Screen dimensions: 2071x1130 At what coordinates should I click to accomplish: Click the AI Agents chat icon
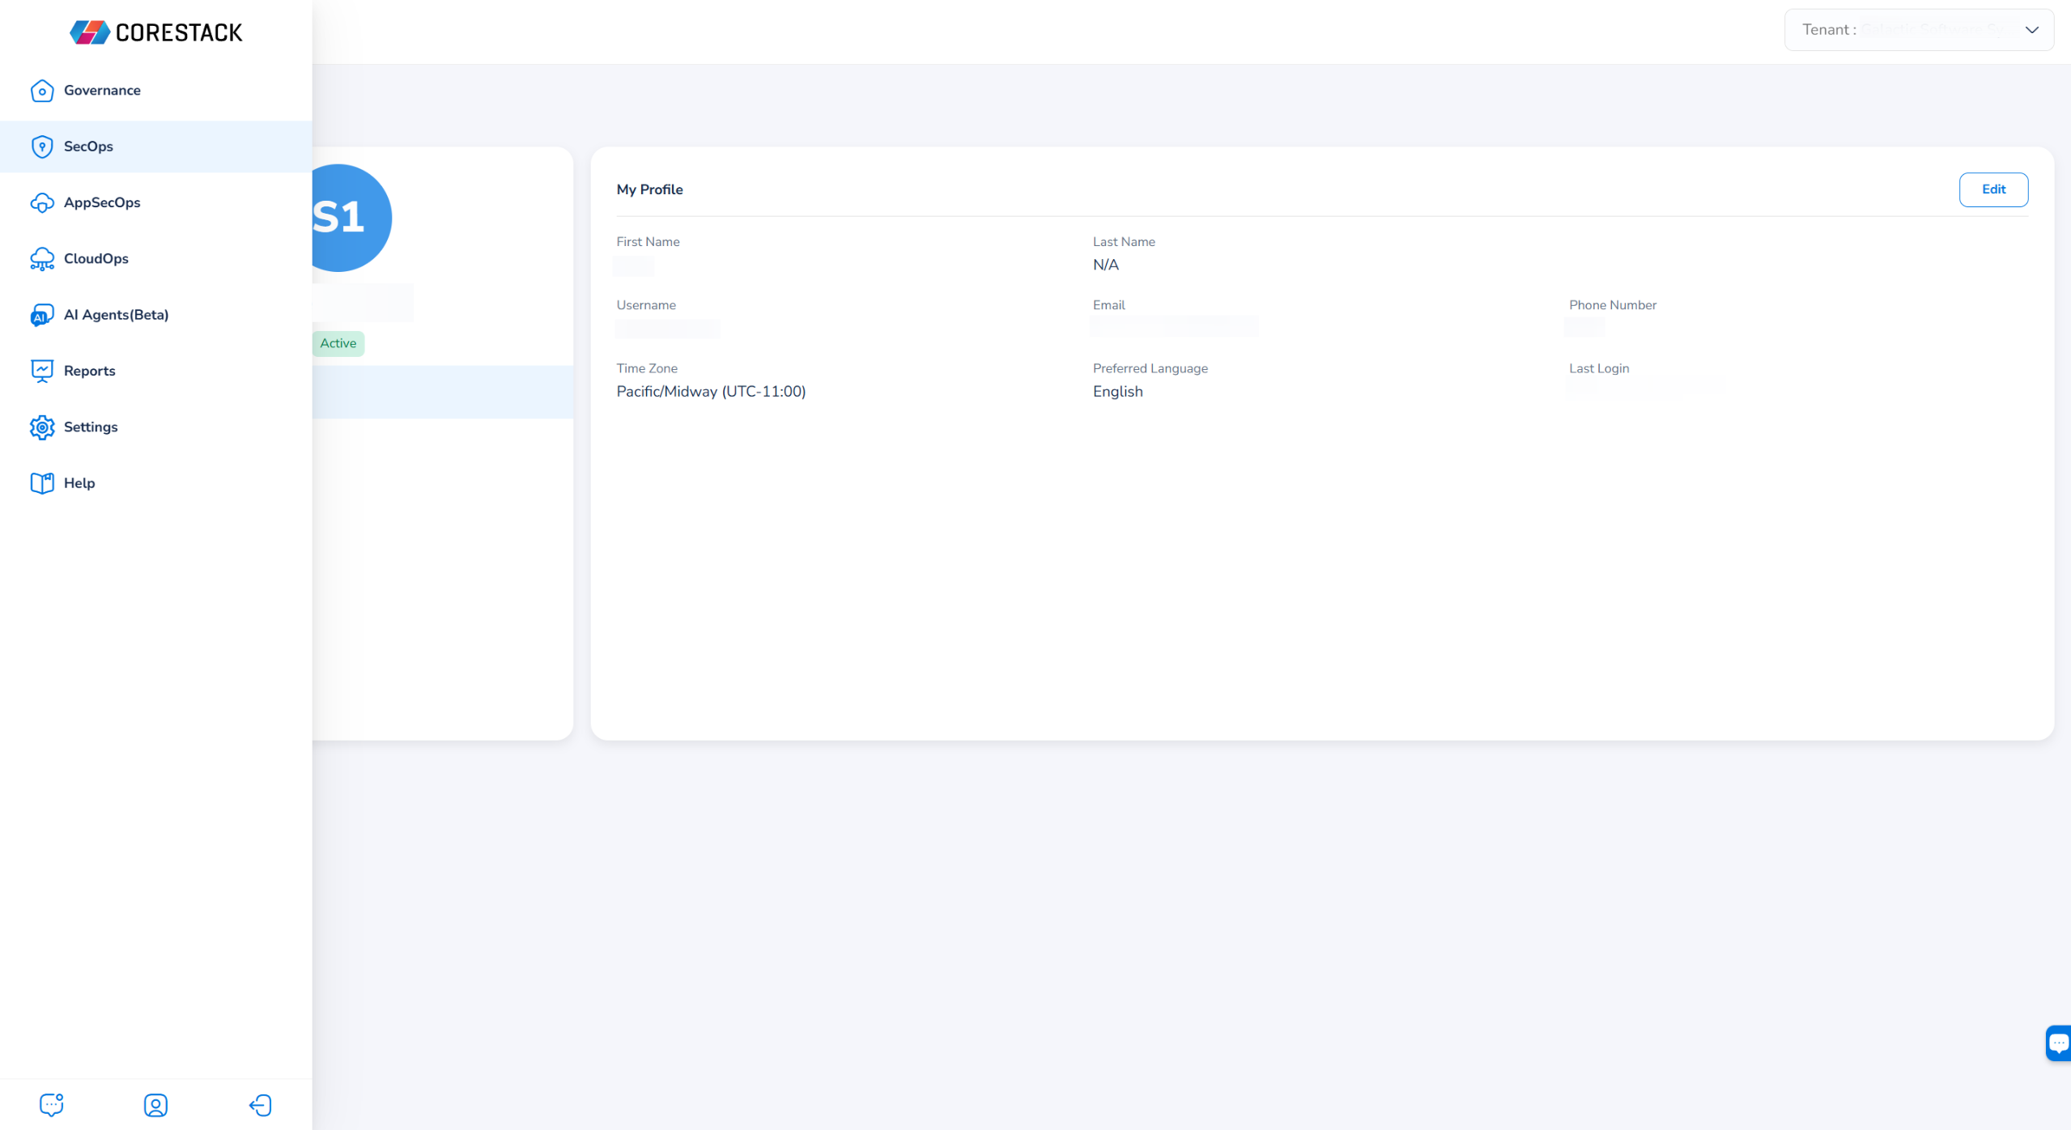[42, 315]
